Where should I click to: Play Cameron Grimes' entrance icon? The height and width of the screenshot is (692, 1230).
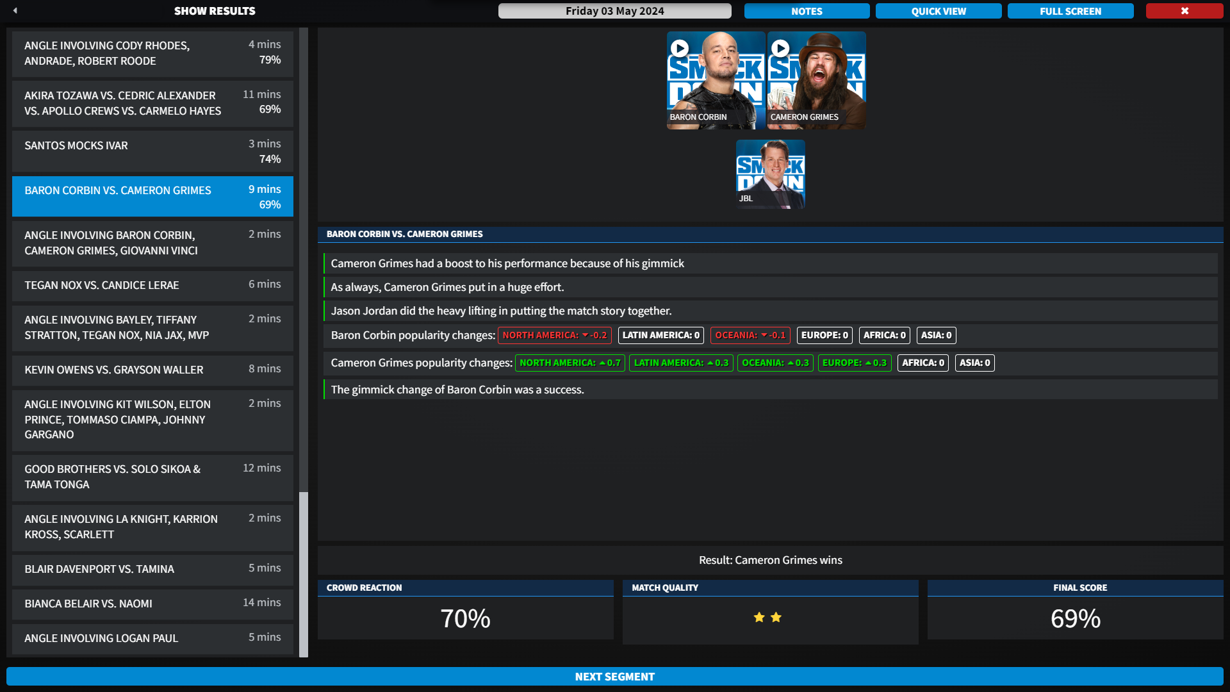pos(780,48)
